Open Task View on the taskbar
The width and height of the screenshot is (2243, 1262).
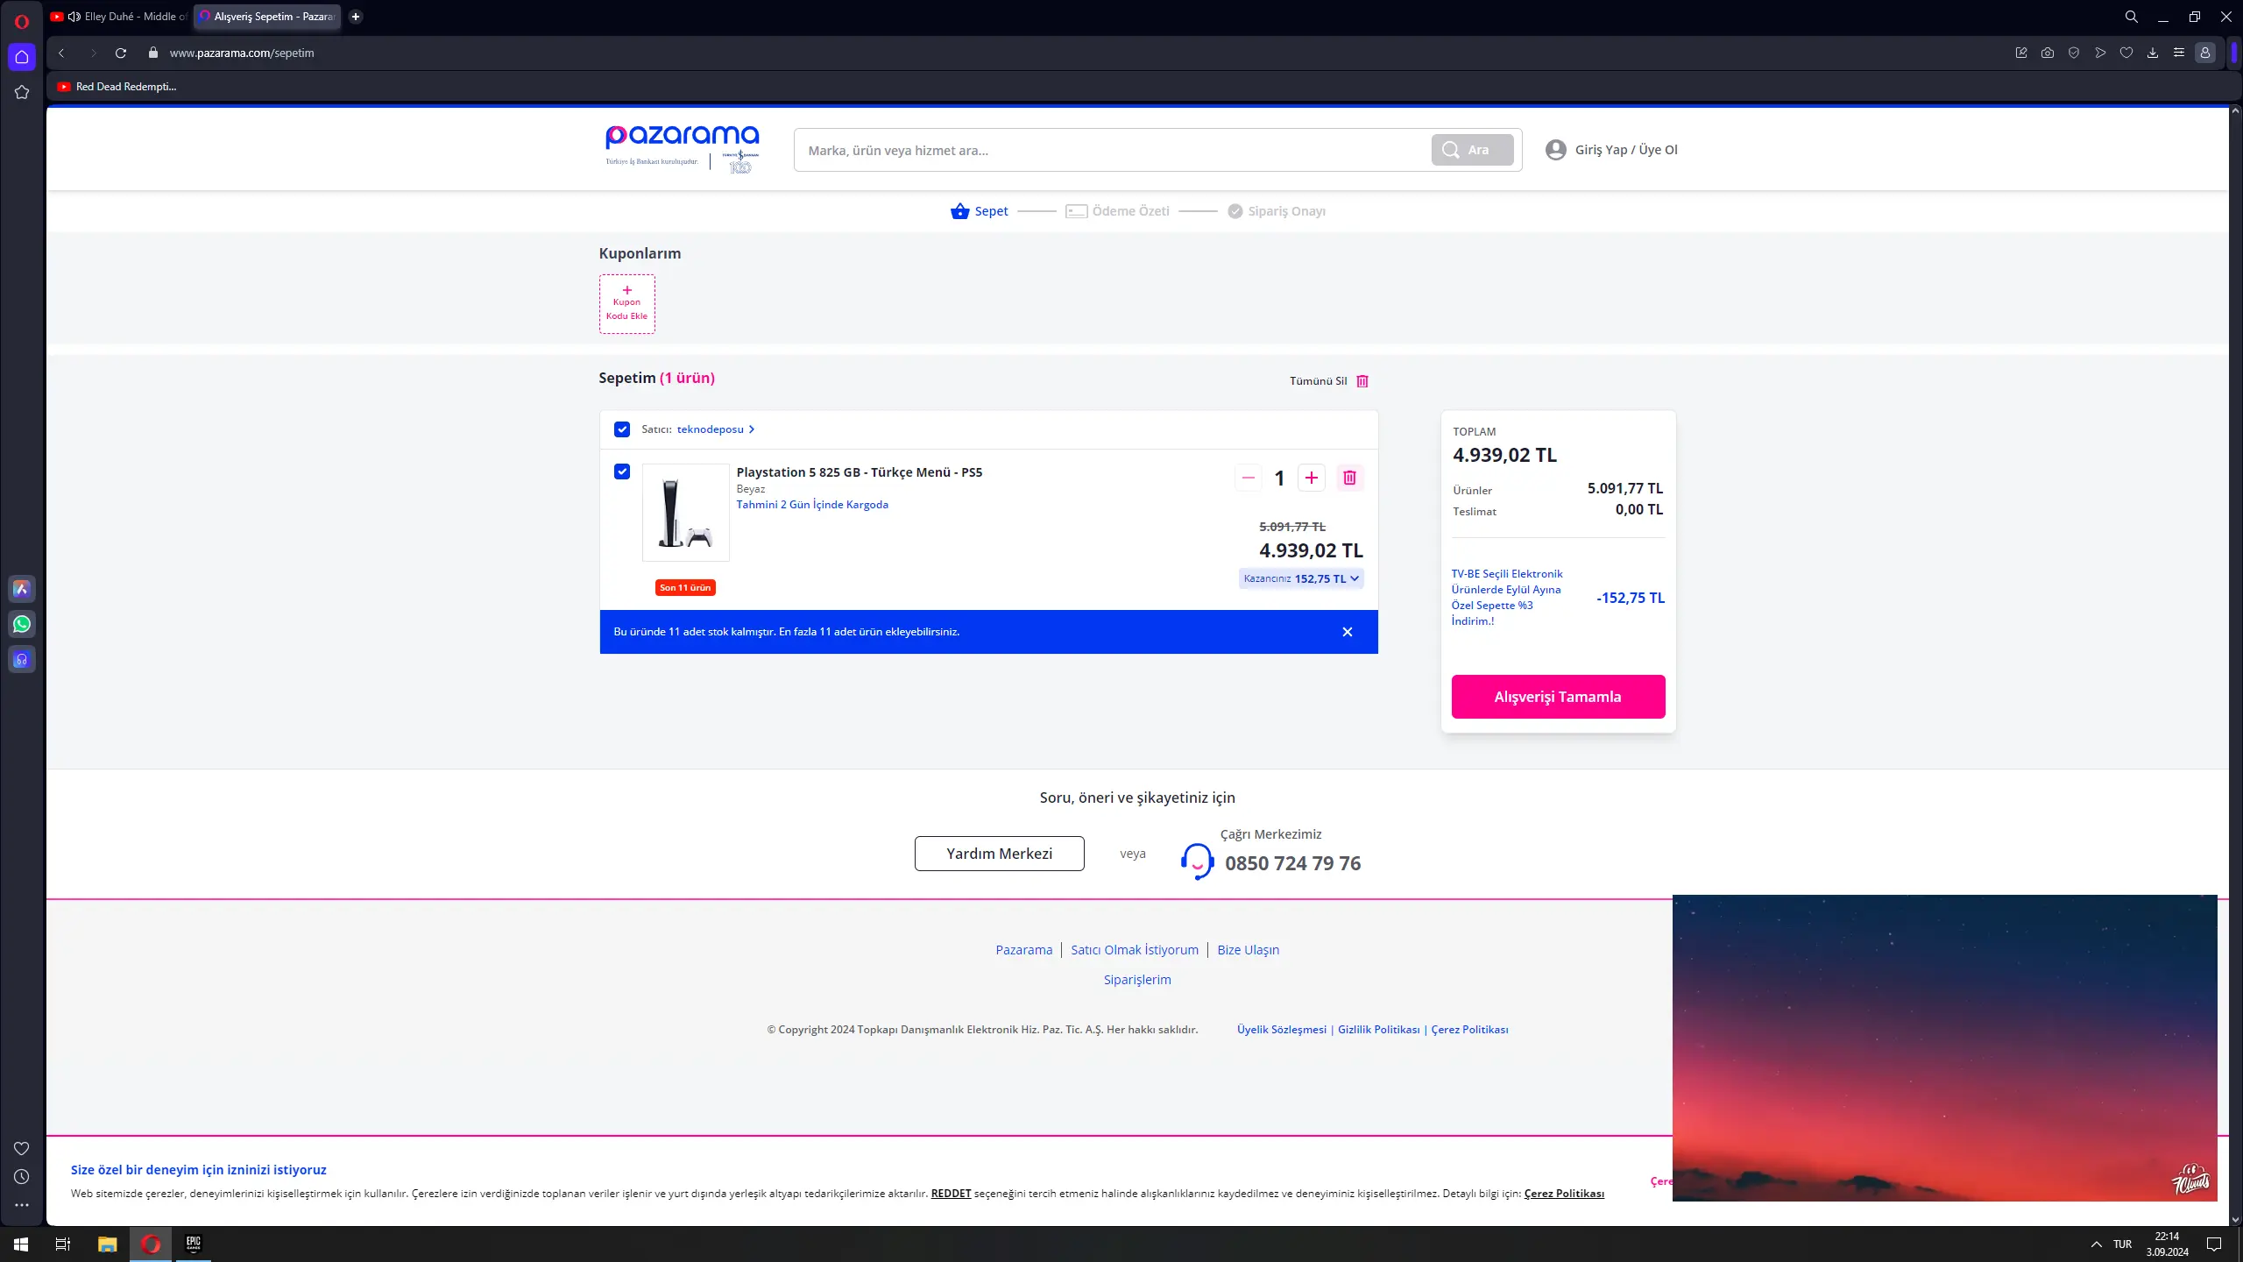pos(63,1244)
